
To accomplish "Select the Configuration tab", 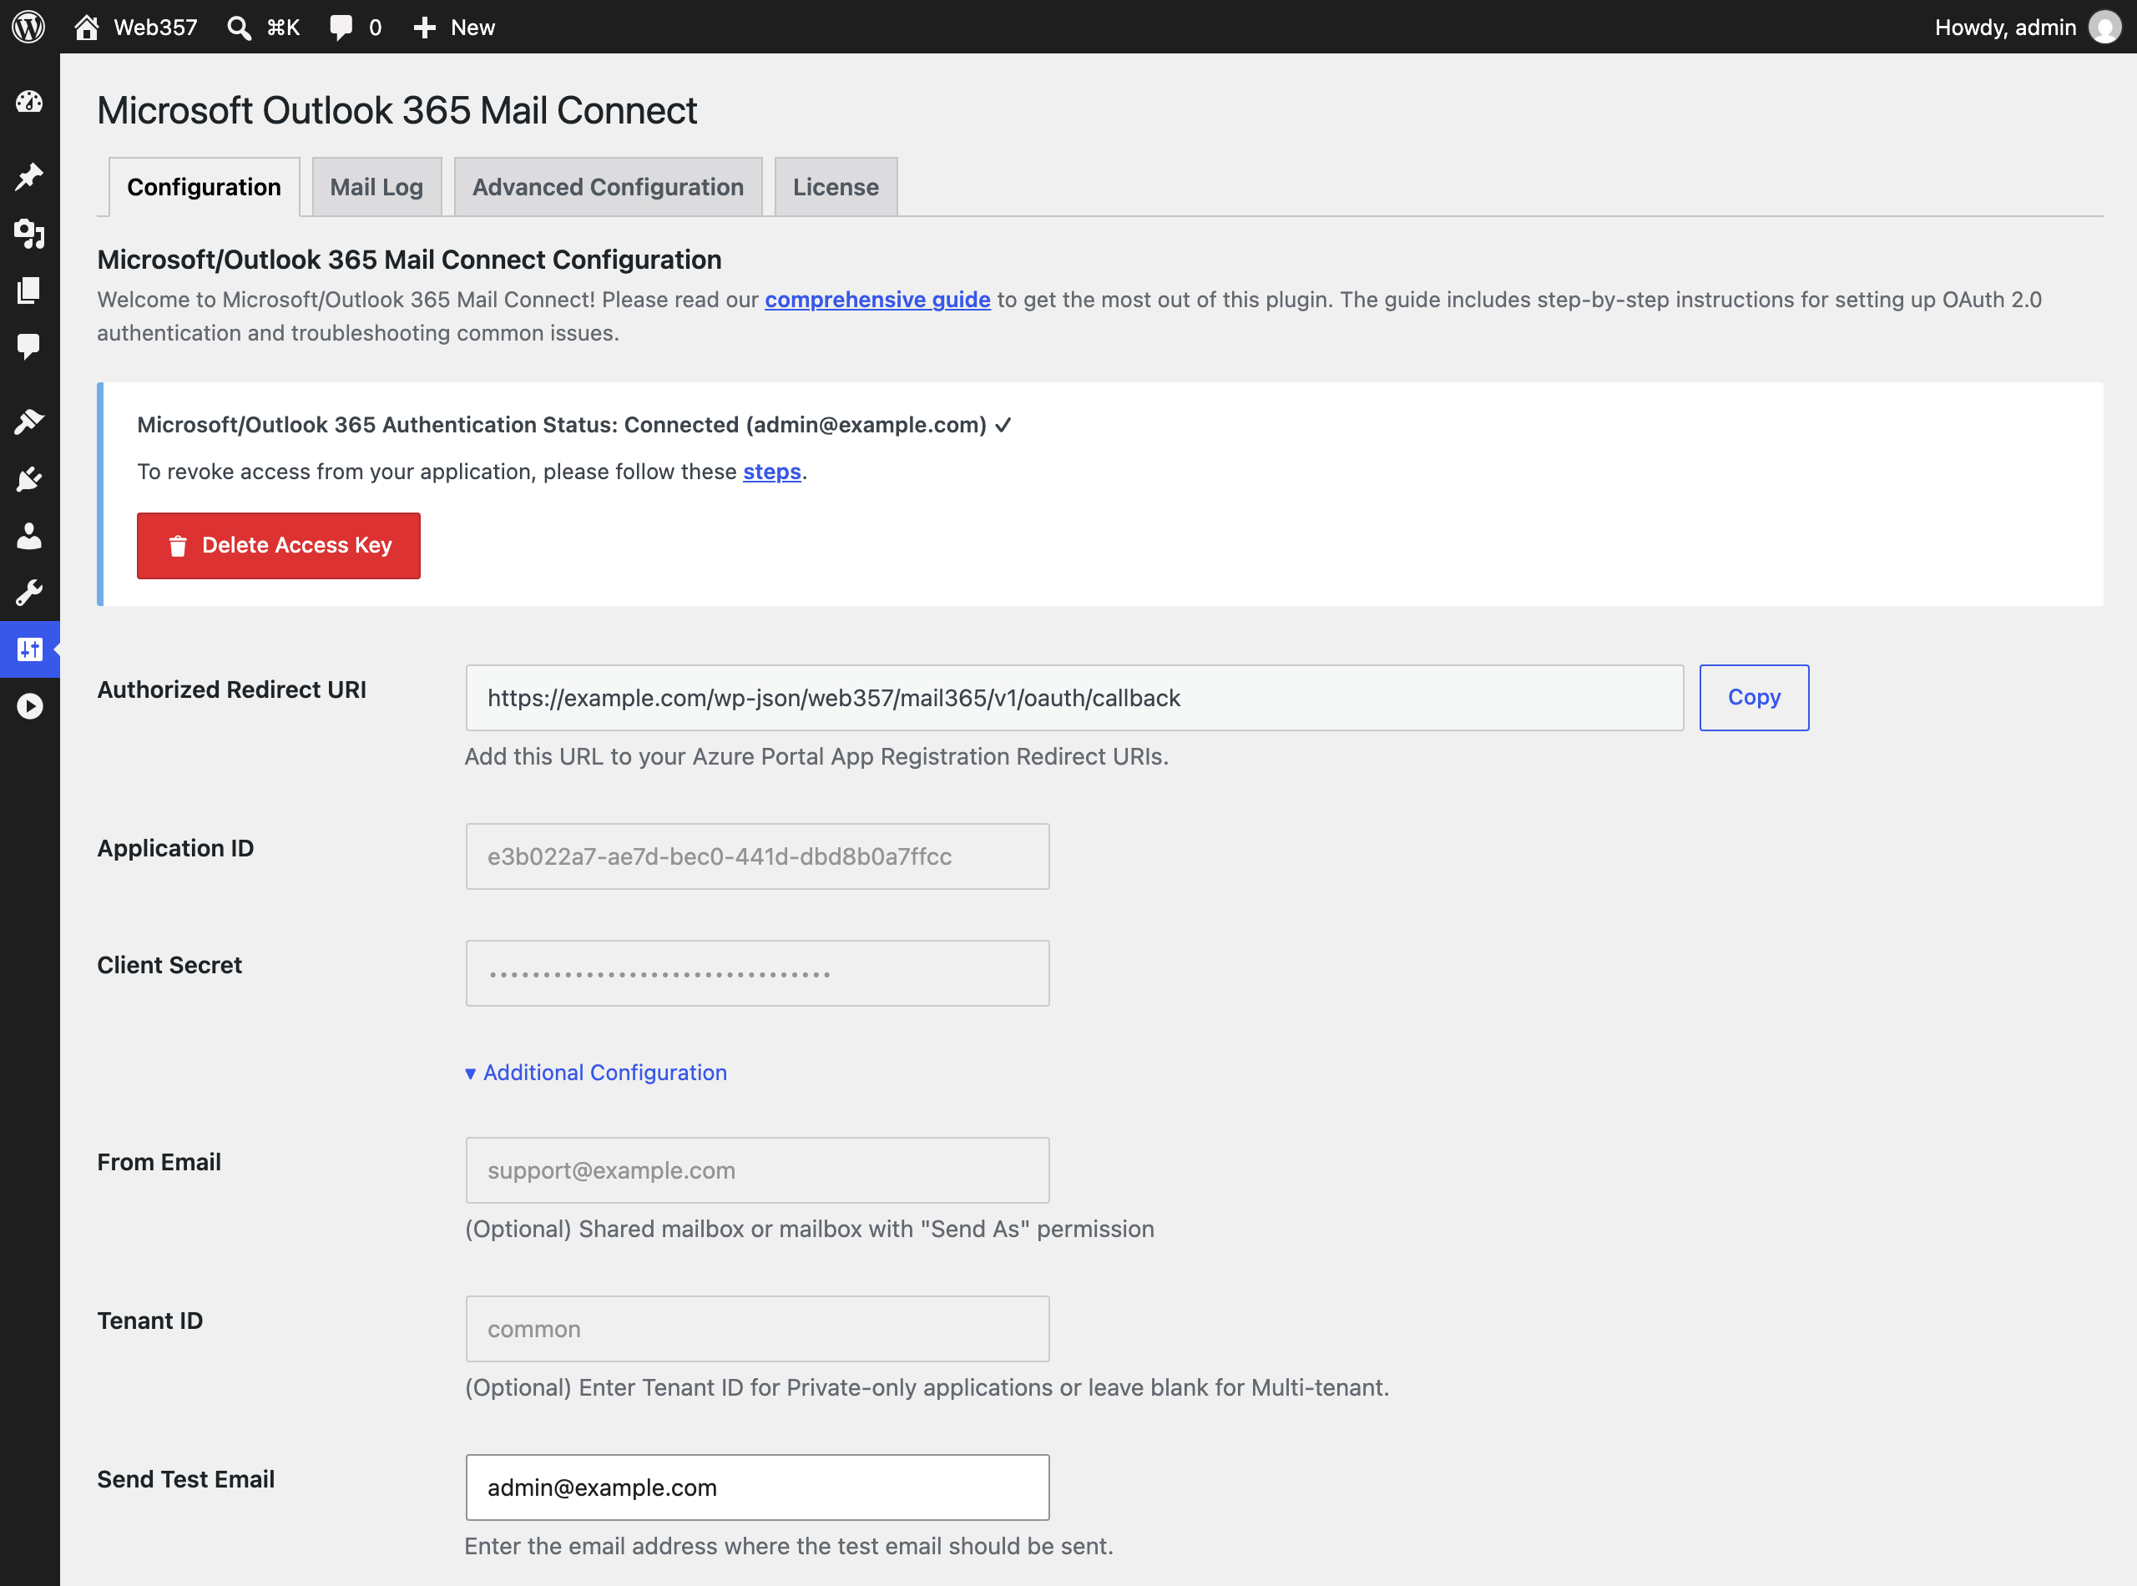I will click(204, 186).
